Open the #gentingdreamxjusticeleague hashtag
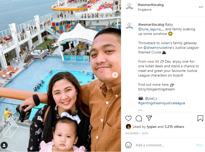The height and width of the screenshot is (152, 205). coord(162,103)
